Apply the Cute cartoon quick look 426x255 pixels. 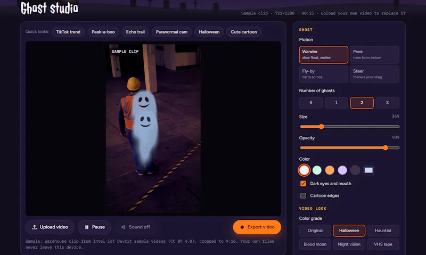coord(244,32)
